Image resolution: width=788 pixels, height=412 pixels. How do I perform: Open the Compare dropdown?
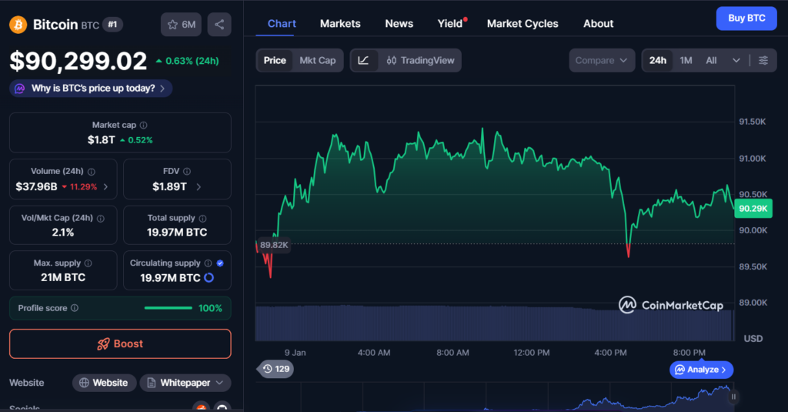602,60
